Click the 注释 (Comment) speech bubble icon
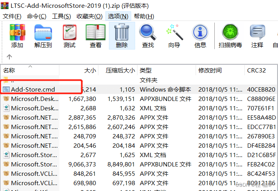This screenshot has height=191, width=278. tap(257, 32)
